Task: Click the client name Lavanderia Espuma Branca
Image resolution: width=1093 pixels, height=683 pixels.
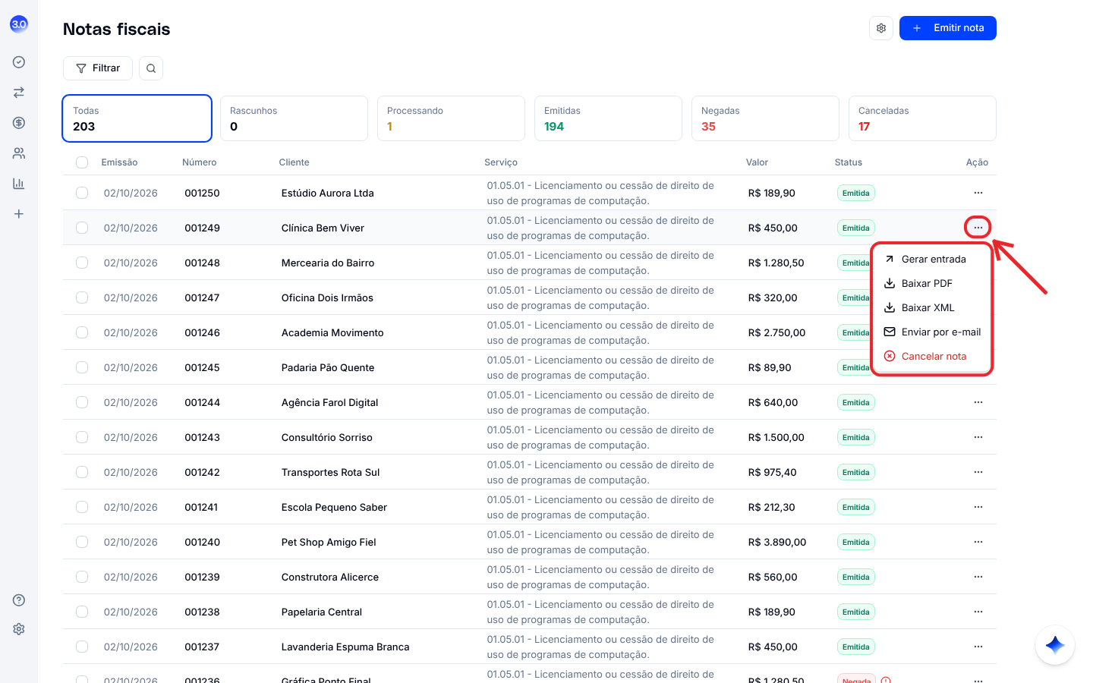Action: point(345,647)
